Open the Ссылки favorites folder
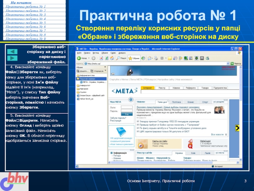The image size is (254, 191). [82, 92]
